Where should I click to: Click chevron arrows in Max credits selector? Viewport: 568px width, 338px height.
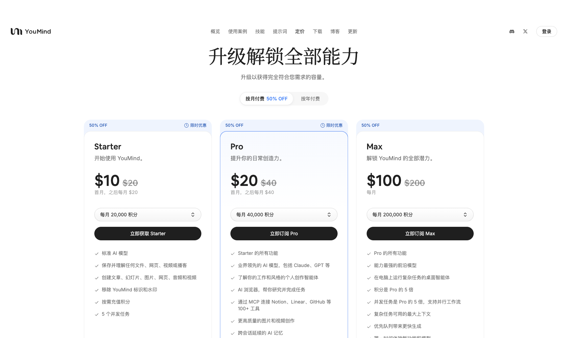(x=465, y=215)
